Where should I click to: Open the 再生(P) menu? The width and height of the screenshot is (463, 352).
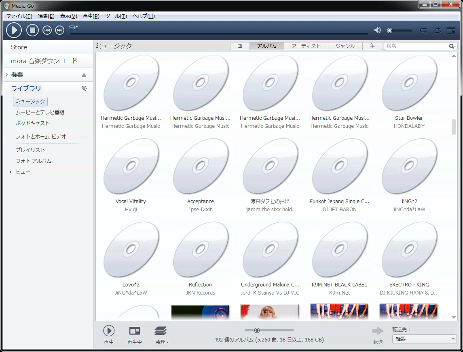click(x=91, y=16)
